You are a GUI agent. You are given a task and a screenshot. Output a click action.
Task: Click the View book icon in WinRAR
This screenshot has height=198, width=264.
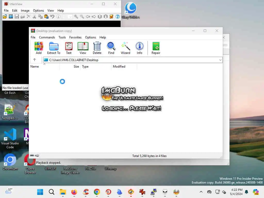tap(83, 46)
